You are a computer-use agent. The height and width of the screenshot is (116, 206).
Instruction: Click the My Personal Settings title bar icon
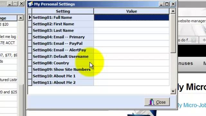31,4
